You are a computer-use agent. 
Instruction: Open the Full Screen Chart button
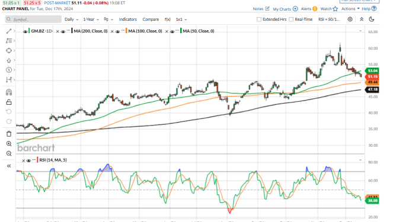[359, 1]
